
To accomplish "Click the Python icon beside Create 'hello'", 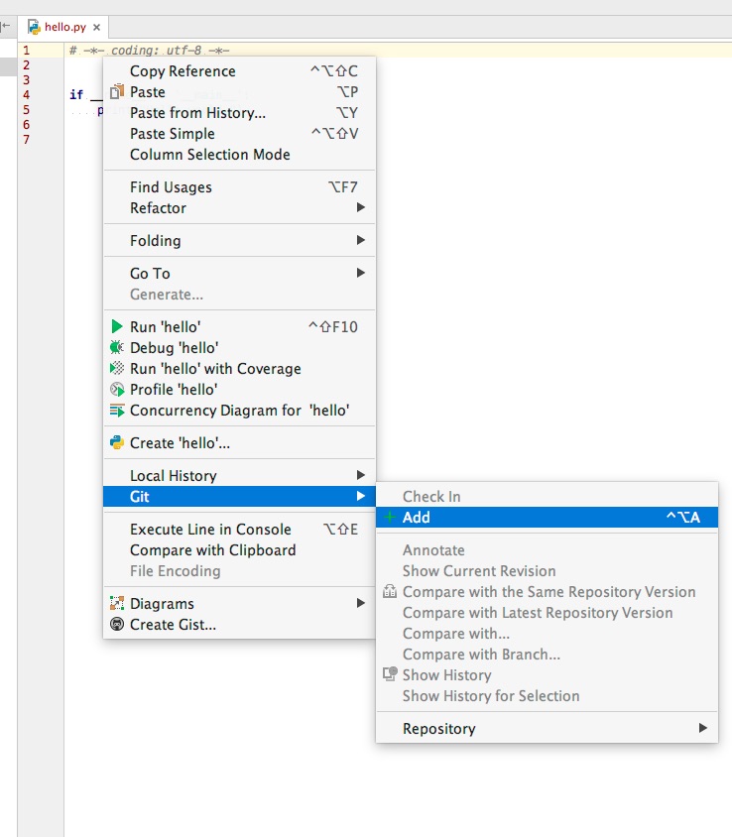I will coord(117,442).
